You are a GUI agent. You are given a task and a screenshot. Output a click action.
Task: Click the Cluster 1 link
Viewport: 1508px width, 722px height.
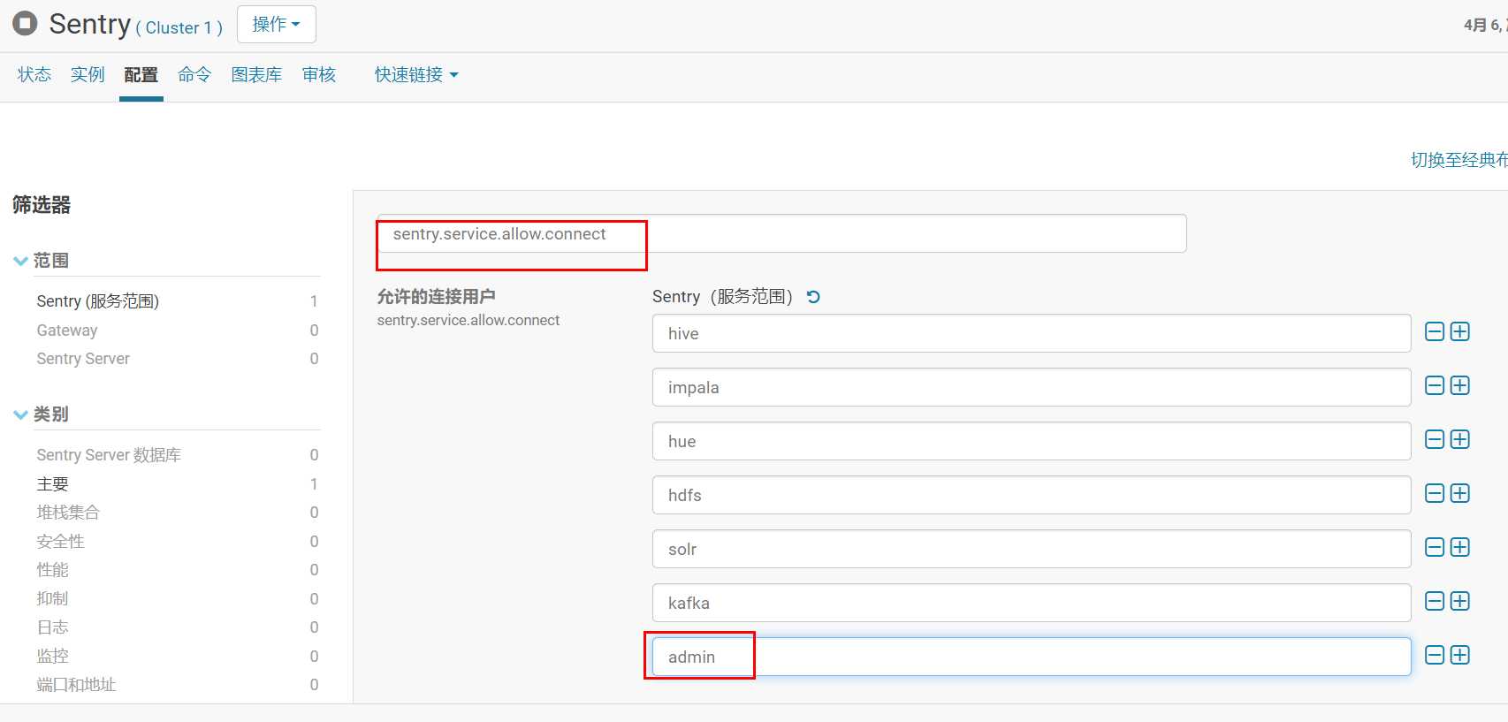(179, 28)
